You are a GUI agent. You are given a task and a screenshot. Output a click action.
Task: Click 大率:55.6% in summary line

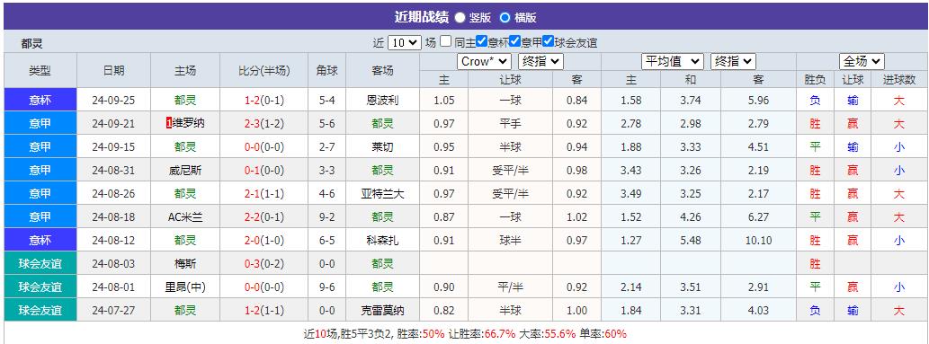coord(548,334)
